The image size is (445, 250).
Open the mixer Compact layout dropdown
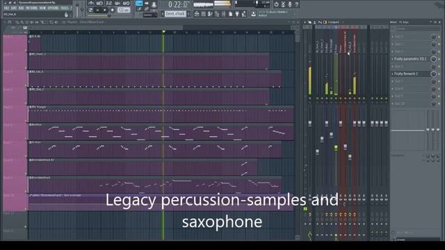(x=334, y=22)
